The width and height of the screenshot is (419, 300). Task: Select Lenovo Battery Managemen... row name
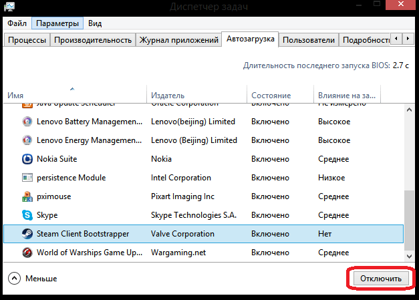90,122
